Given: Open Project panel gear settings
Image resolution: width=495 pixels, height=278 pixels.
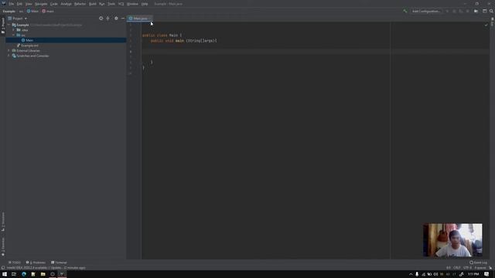Looking at the screenshot, I should [x=116, y=19].
